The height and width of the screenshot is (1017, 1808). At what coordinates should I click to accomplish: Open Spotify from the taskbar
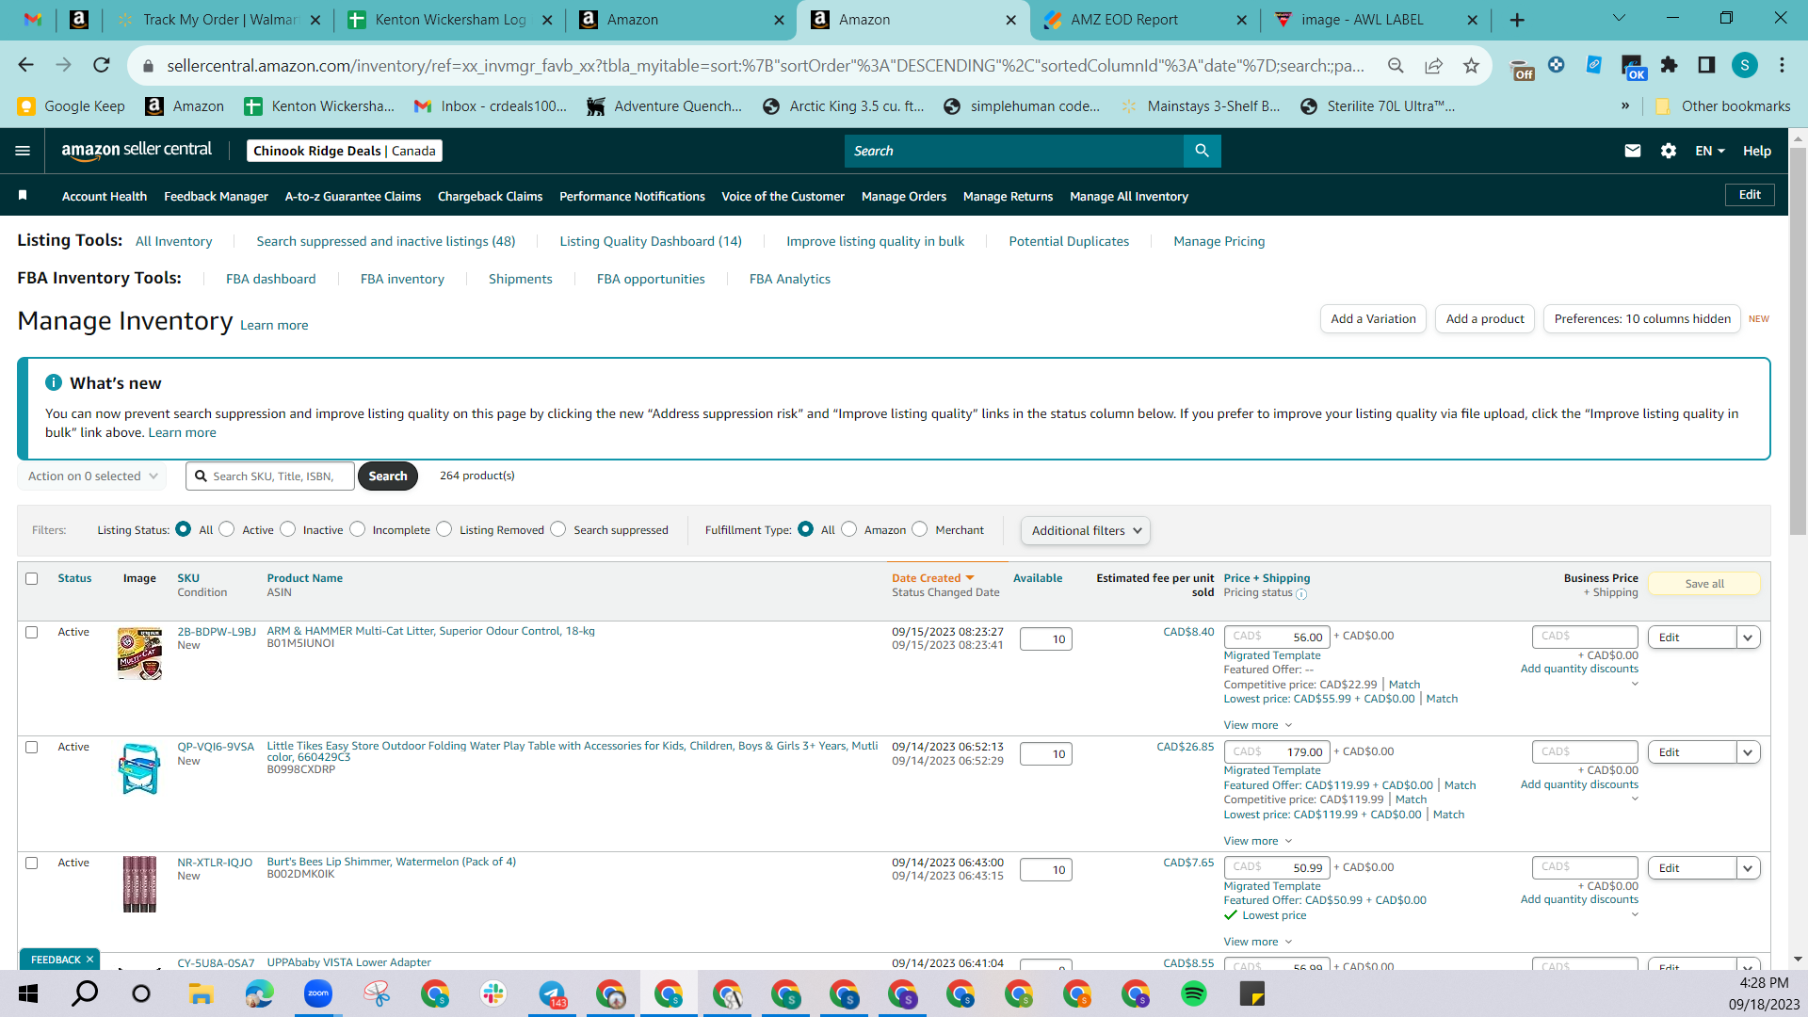coord(1194,993)
